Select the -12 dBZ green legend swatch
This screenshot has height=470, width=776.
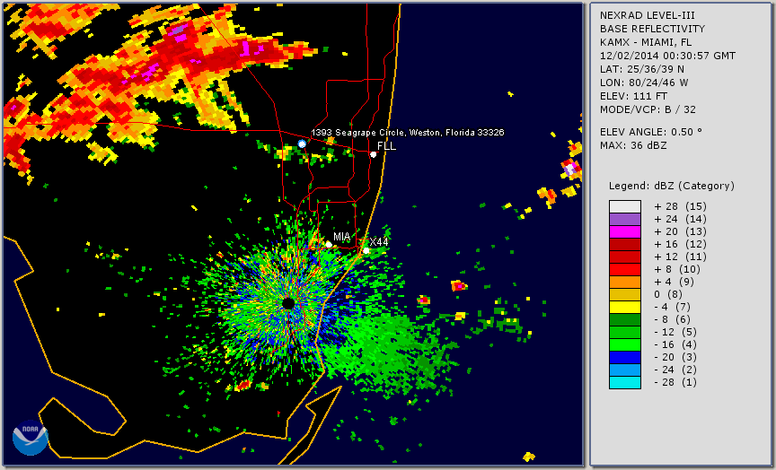625,332
